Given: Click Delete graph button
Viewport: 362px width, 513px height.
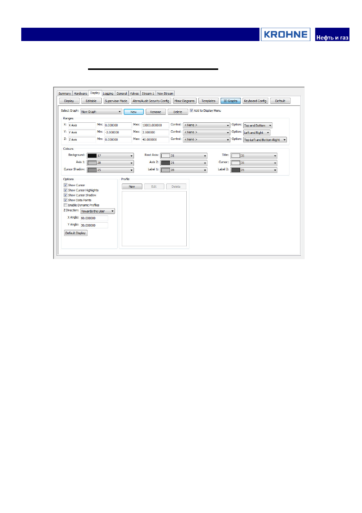Looking at the screenshot, I should 178,112.
